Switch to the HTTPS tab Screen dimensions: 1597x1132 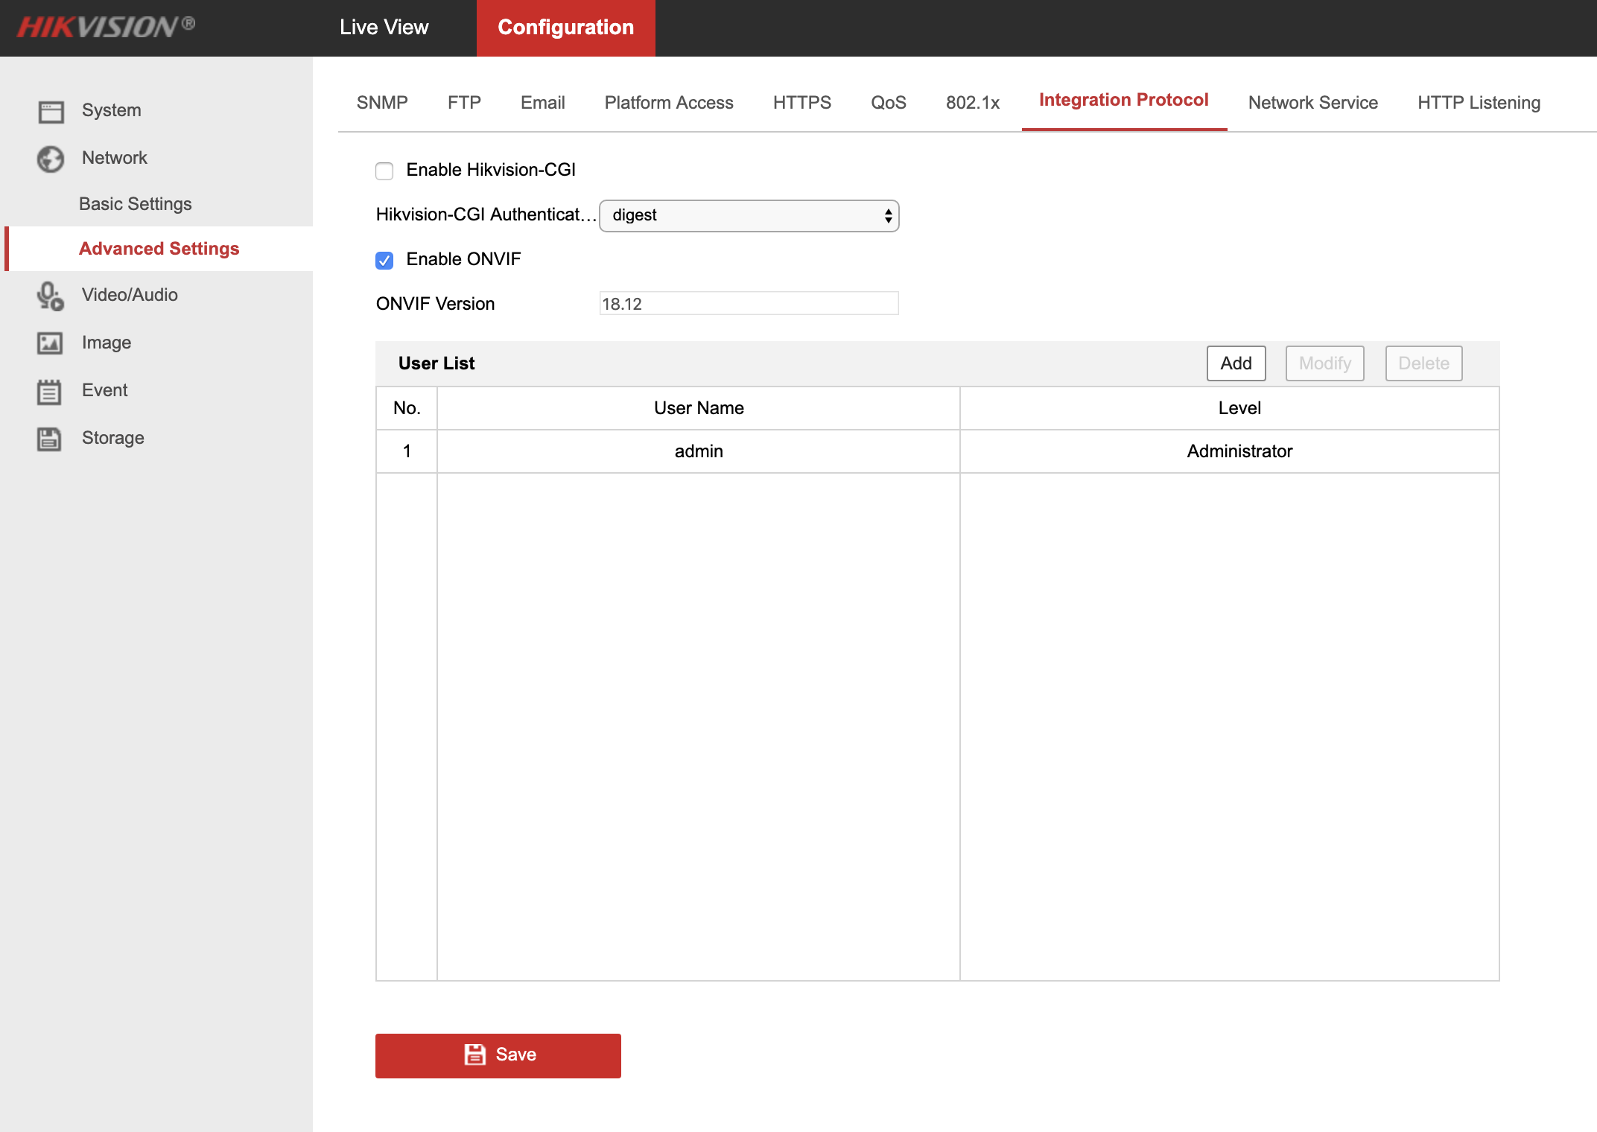[801, 103]
